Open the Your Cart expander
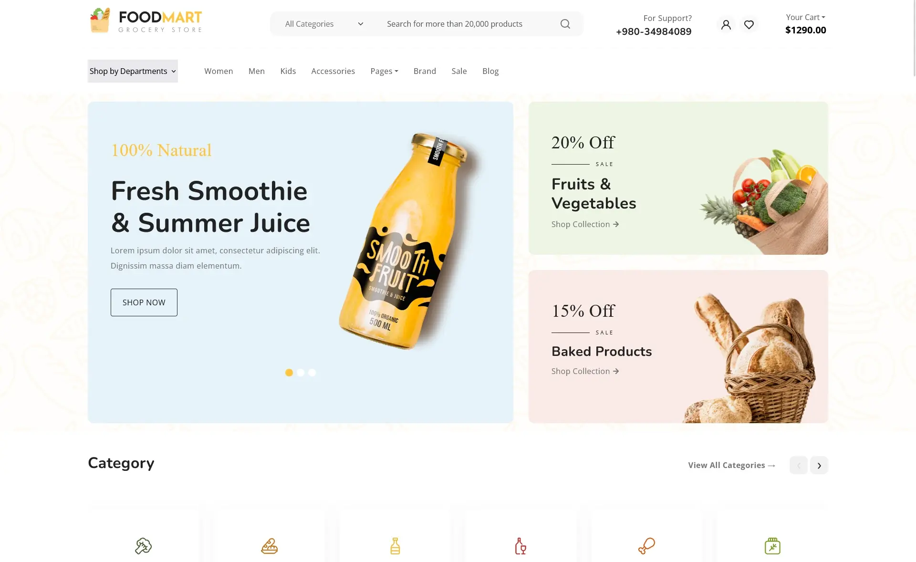The width and height of the screenshot is (916, 562). pos(806,16)
